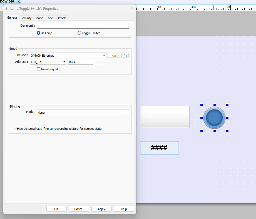Click the Apply button
Viewport: 256px width, 219px height.
[x=101, y=209]
